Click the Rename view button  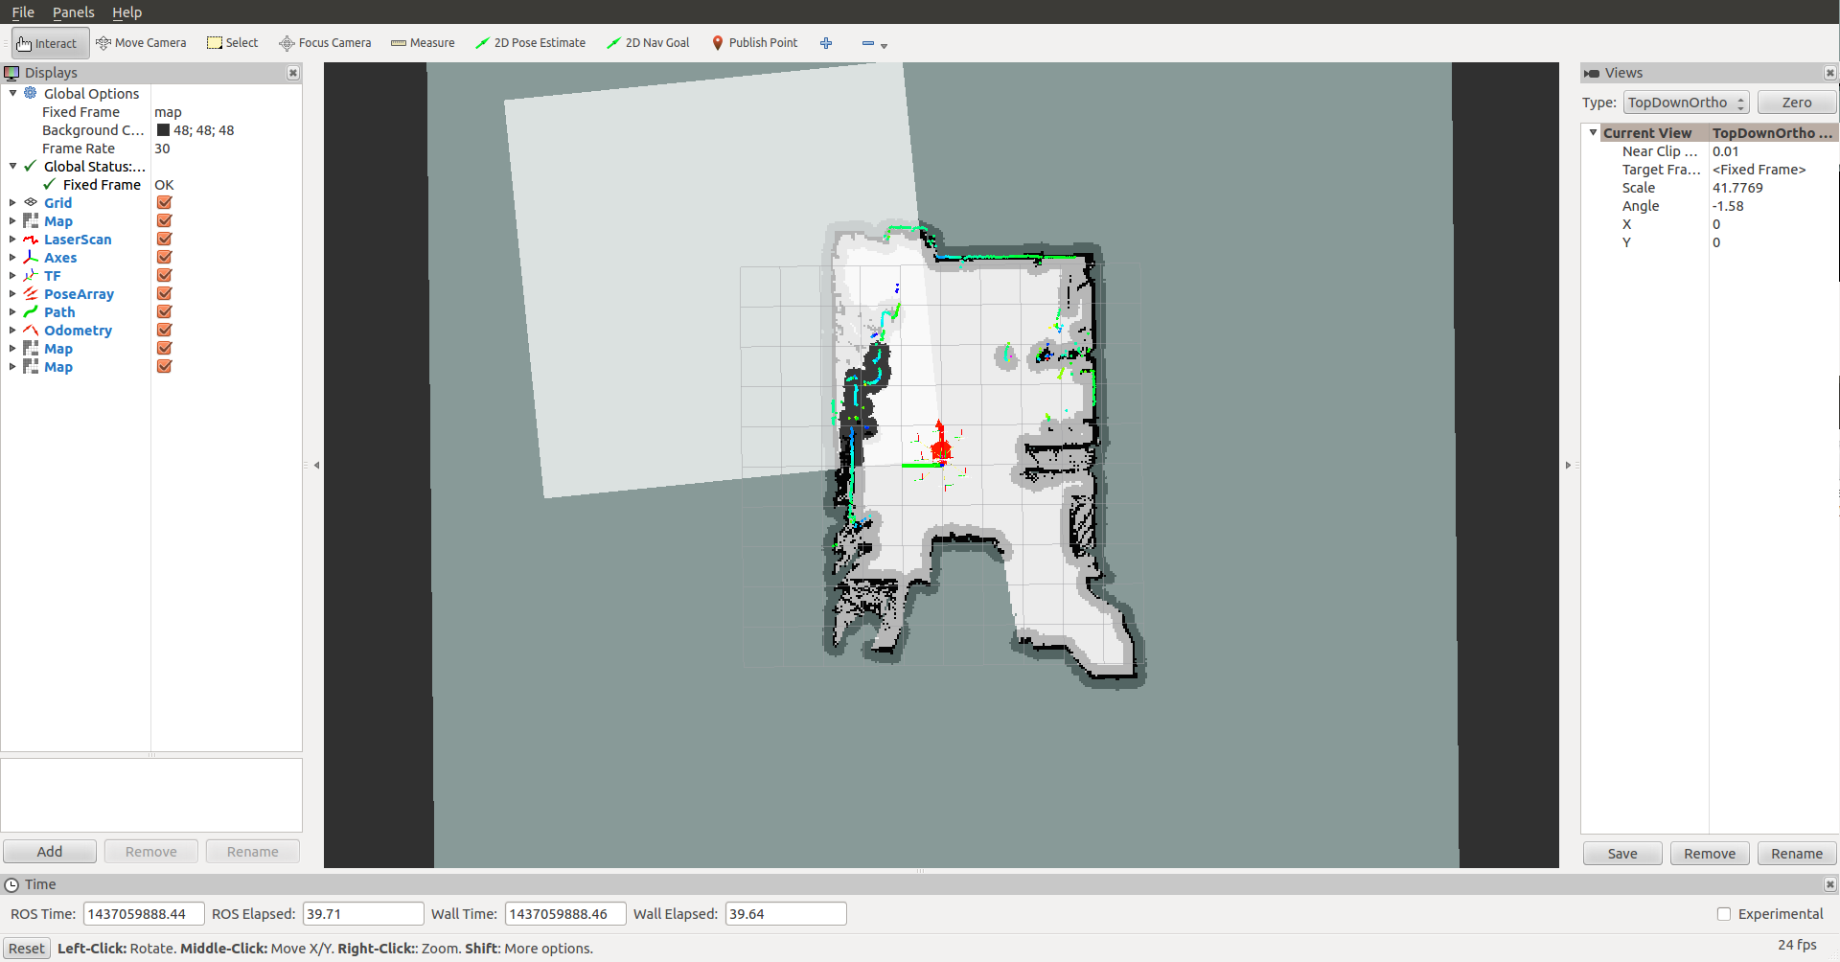1797,854
